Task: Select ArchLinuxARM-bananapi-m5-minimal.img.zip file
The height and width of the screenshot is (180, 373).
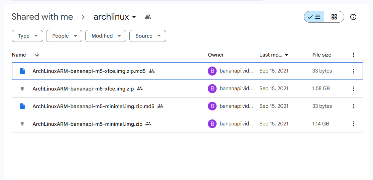Action: coord(88,124)
